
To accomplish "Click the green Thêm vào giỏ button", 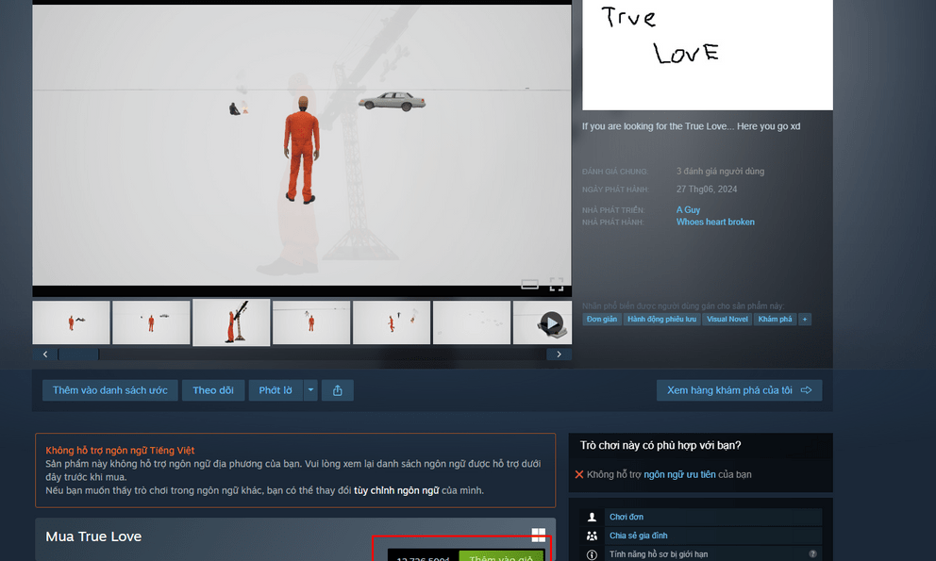I will 501,557.
